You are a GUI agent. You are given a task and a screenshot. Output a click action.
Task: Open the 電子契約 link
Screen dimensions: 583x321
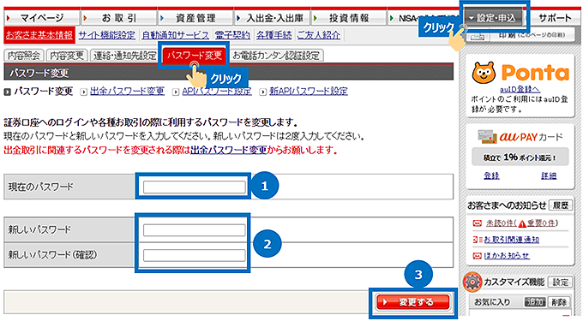[232, 35]
